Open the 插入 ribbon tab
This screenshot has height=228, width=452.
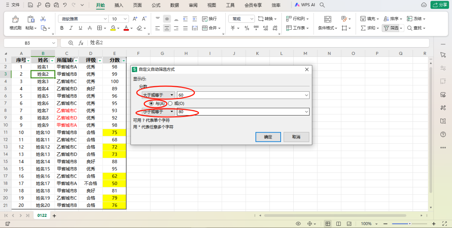click(x=119, y=5)
